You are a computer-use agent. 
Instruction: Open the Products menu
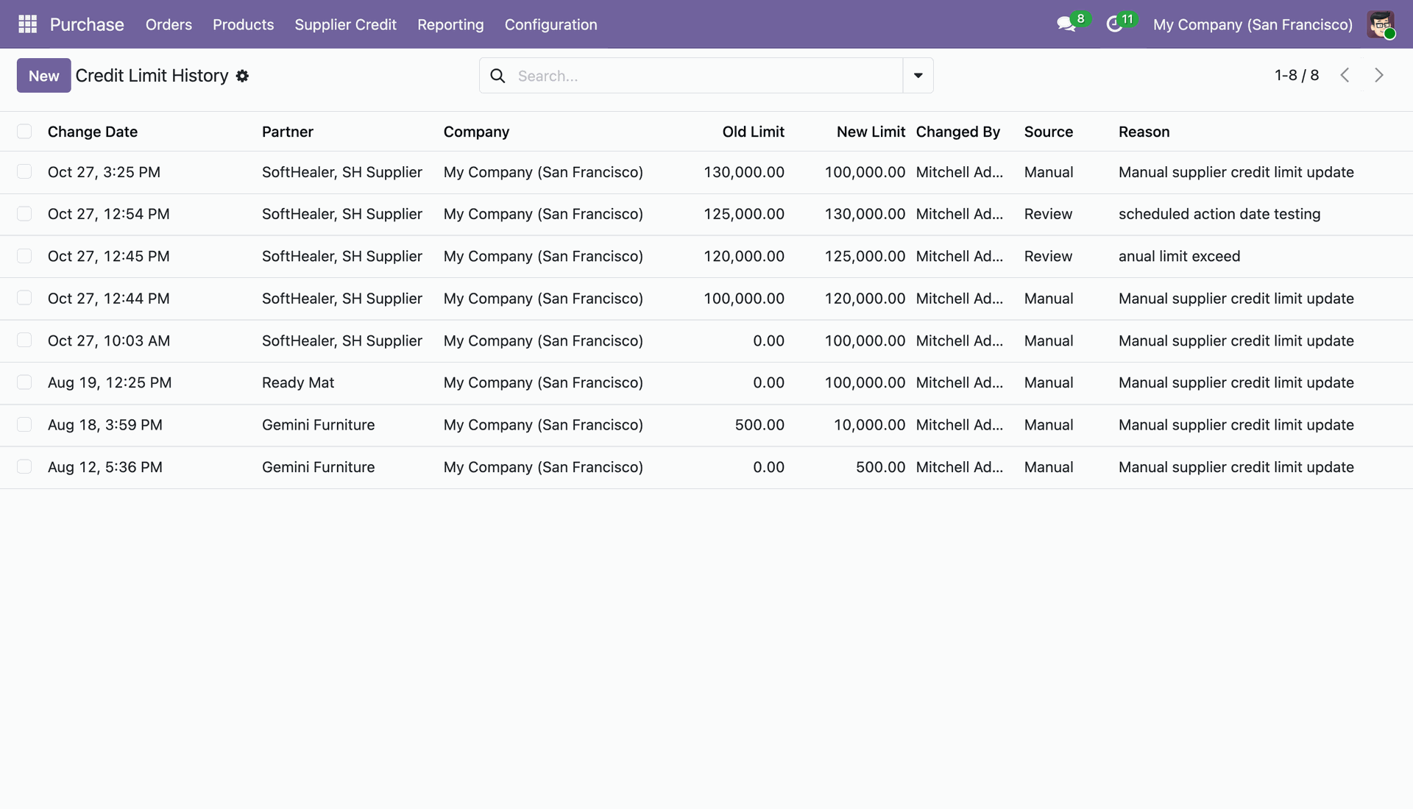point(243,24)
